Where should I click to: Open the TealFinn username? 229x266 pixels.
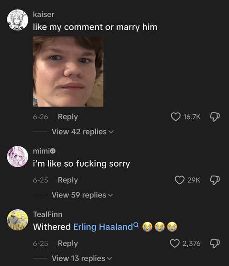click(48, 214)
